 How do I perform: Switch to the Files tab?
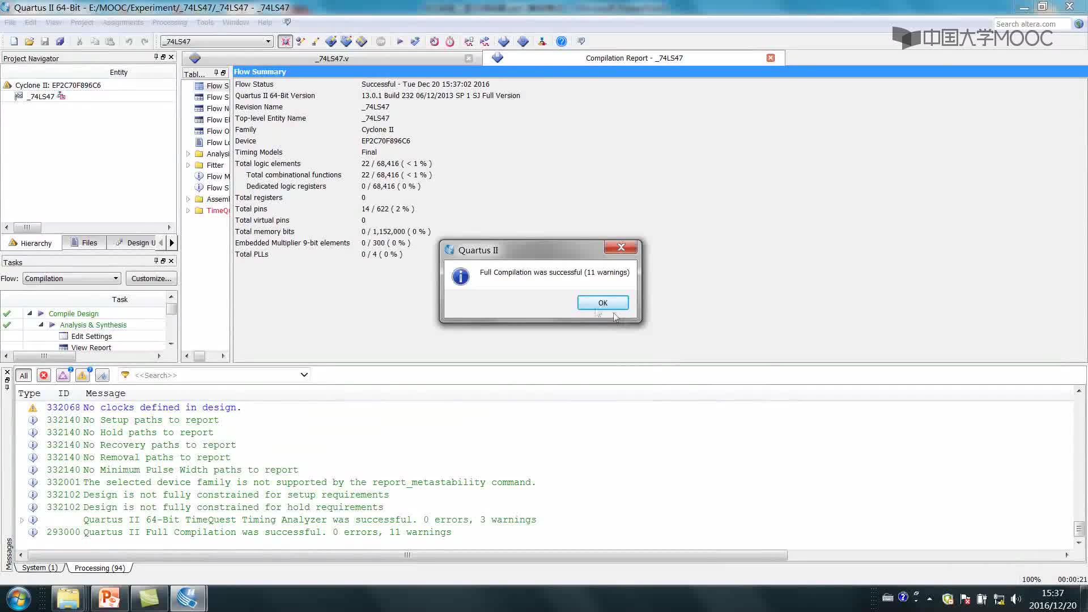click(x=89, y=242)
